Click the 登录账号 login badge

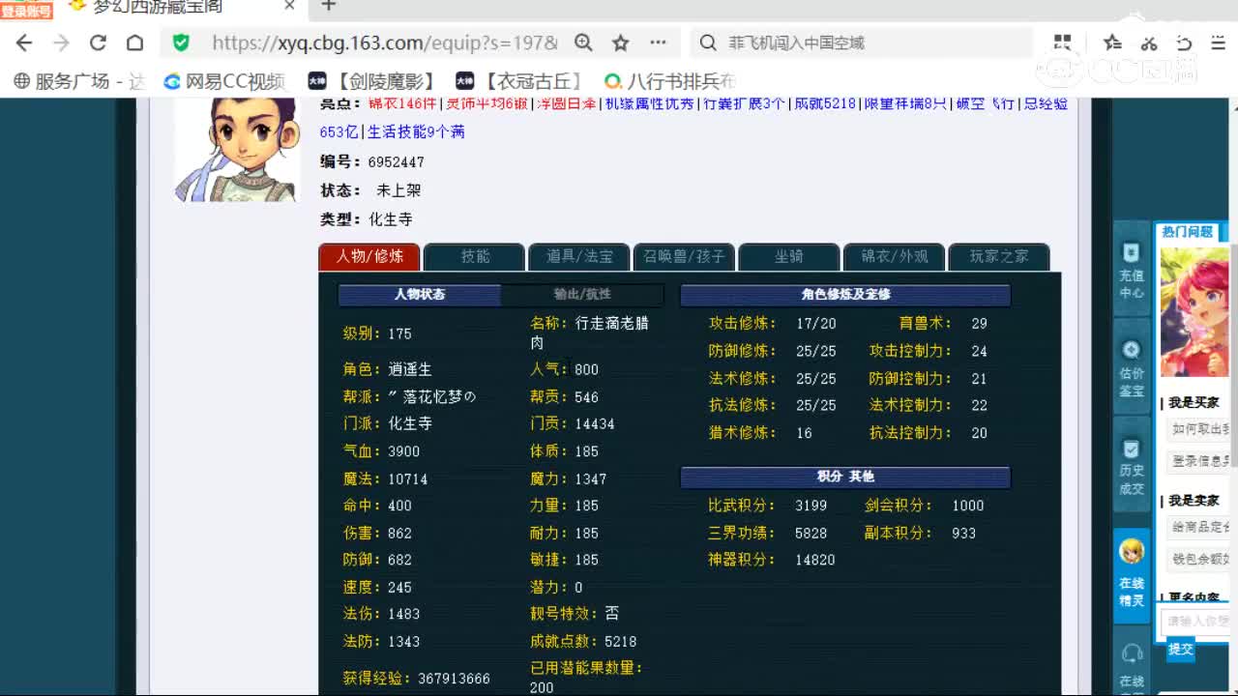[26, 11]
